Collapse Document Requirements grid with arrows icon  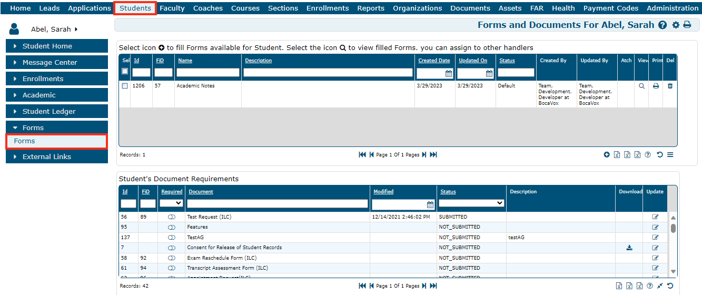[660, 286]
